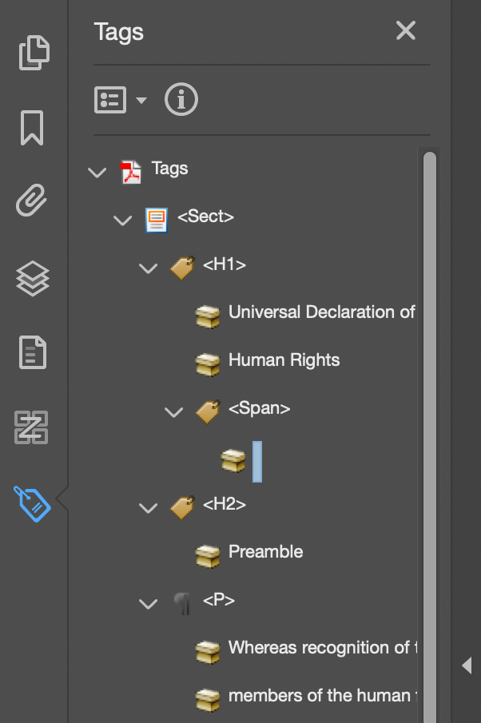The width and height of the screenshot is (481, 723).
Task: Click the Tags panel vertical scrollbar
Action: click(x=429, y=399)
